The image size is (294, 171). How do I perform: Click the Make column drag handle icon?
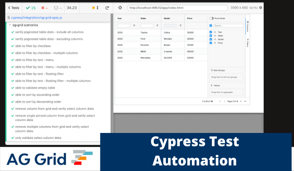pos(215,35)
